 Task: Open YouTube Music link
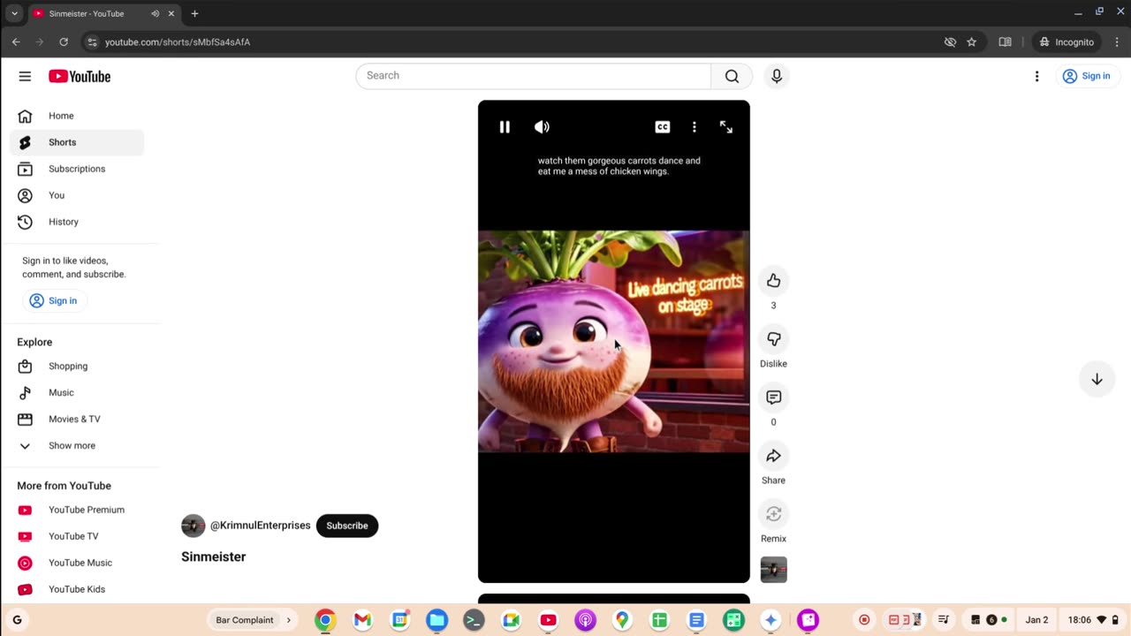(77, 563)
